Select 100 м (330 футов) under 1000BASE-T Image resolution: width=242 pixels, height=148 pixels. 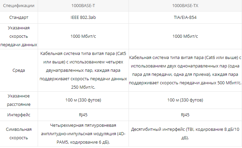(x=83, y=100)
